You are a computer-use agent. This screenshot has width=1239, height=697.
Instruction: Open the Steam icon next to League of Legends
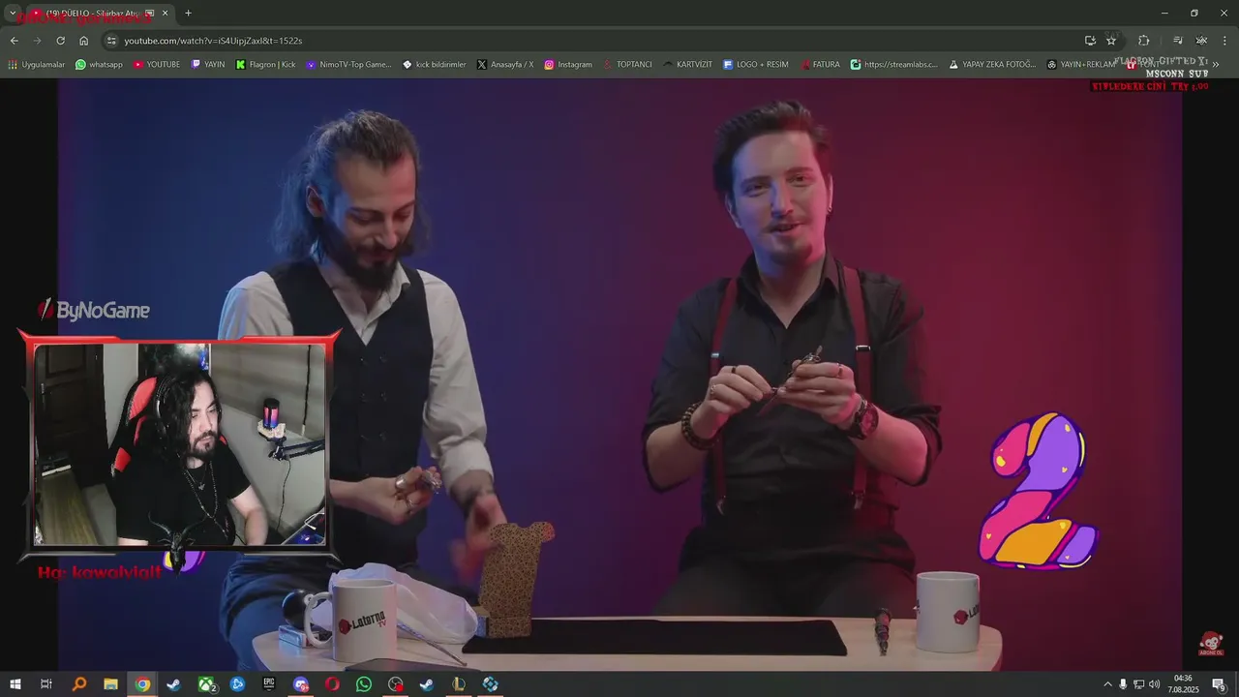point(427,684)
